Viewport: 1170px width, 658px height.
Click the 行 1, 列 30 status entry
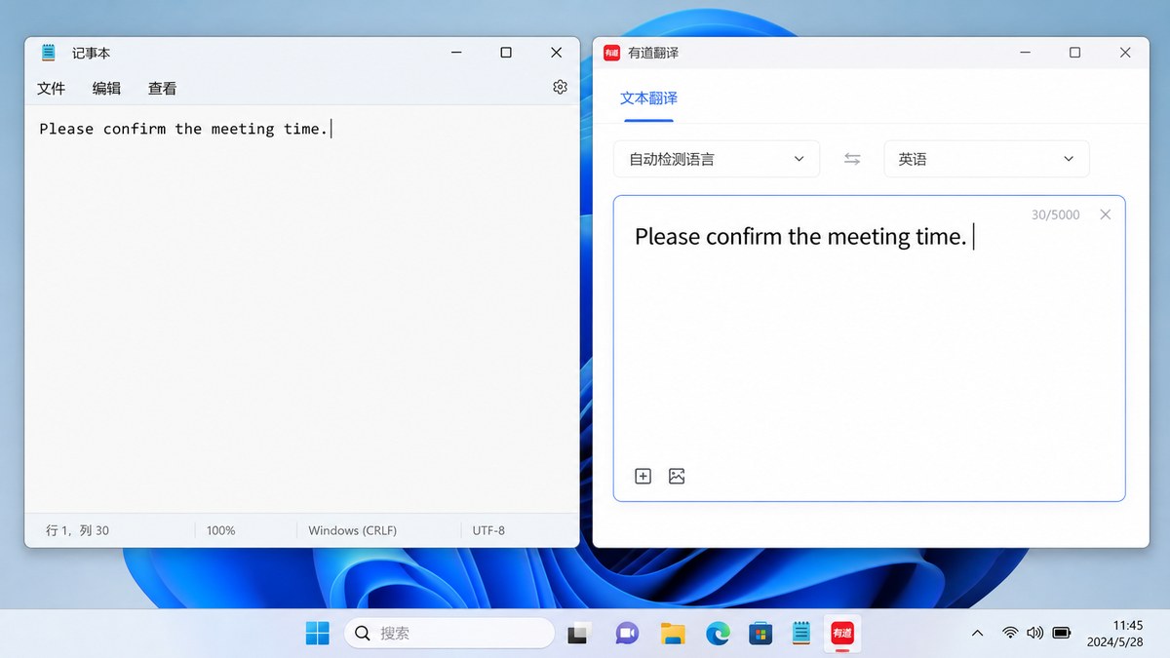[x=78, y=530]
